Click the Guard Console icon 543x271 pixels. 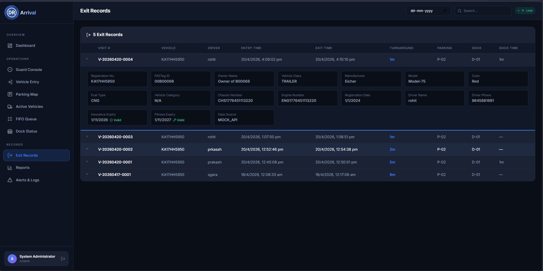(10, 70)
